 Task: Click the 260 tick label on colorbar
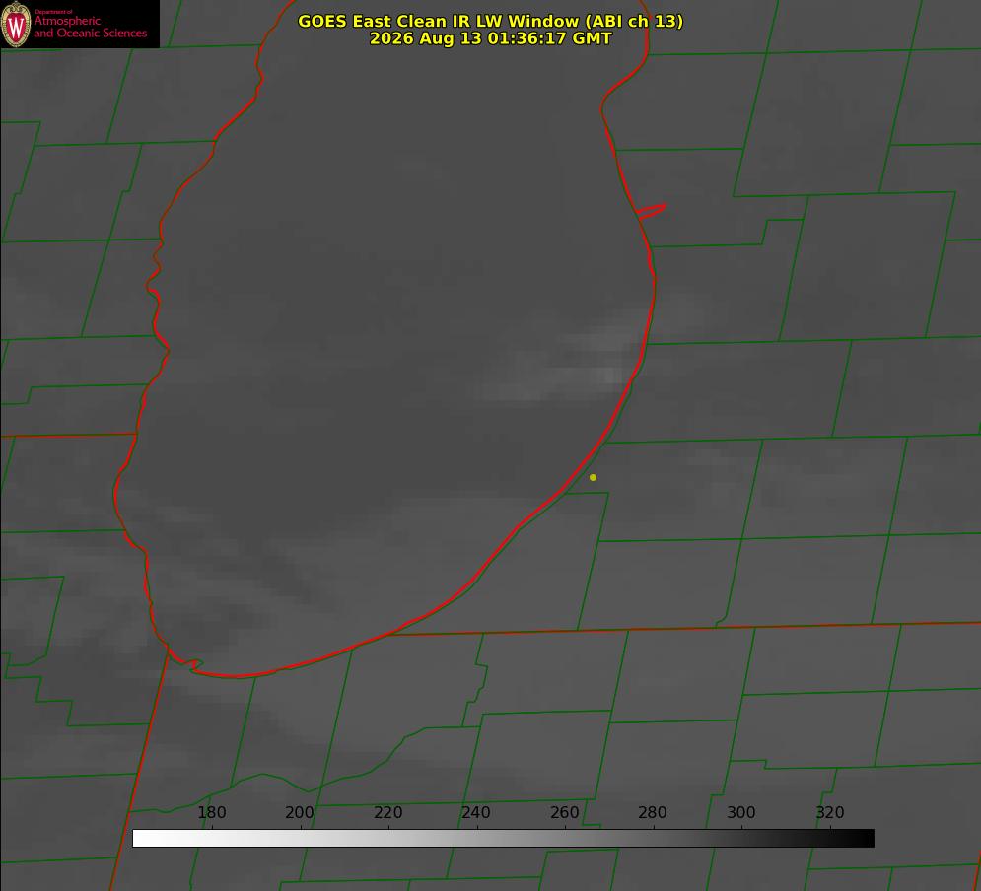[564, 812]
